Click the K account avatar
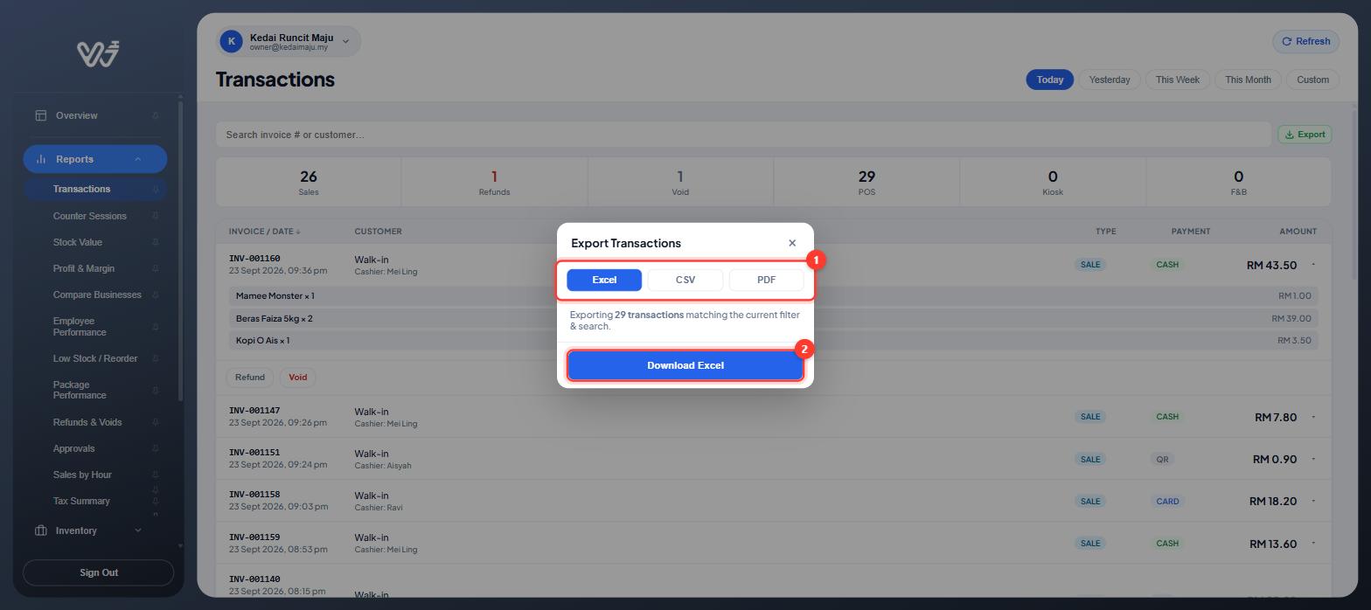The image size is (1371, 610). (231, 41)
